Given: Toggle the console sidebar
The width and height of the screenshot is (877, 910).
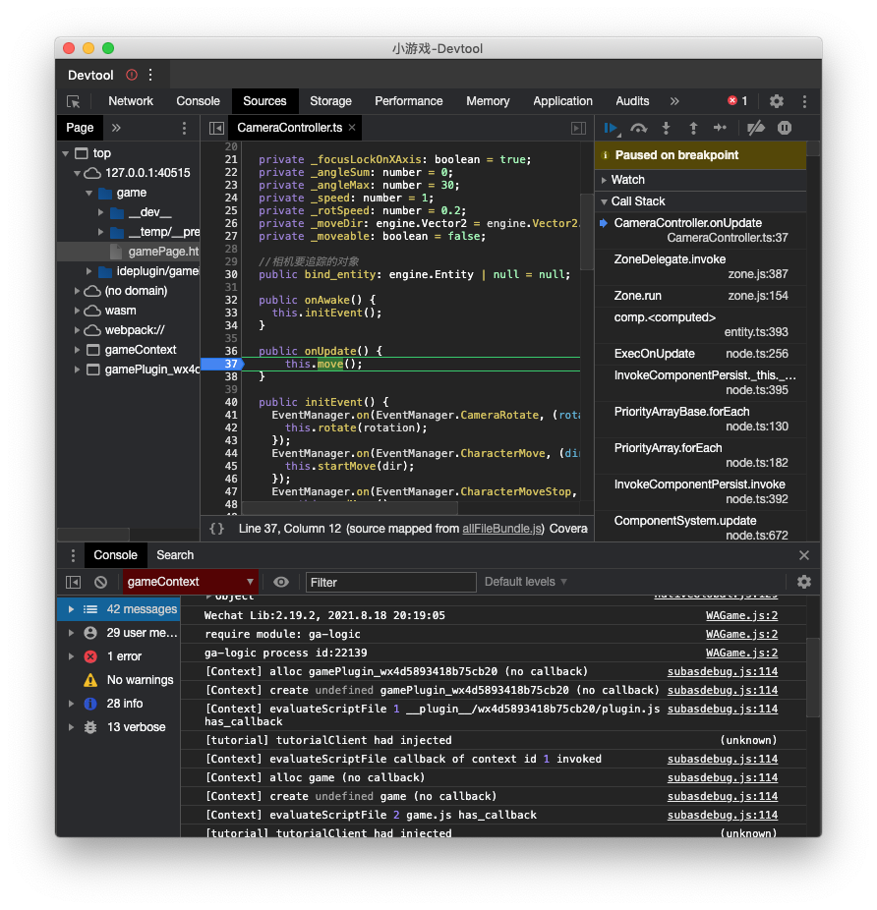Looking at the screenshot, I should click(x=73, y=582).
